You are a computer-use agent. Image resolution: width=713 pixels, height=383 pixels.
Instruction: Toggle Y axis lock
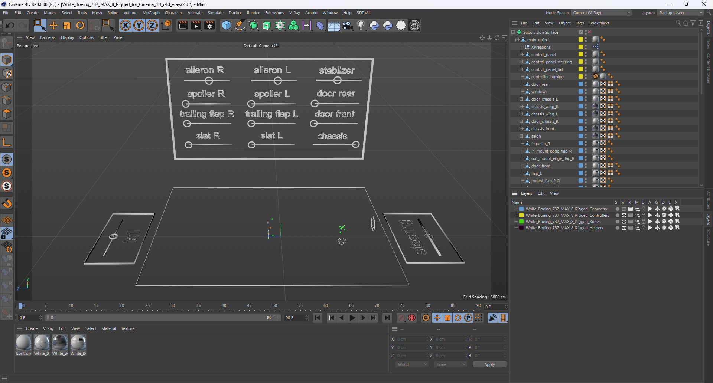(x=139, y=25)
